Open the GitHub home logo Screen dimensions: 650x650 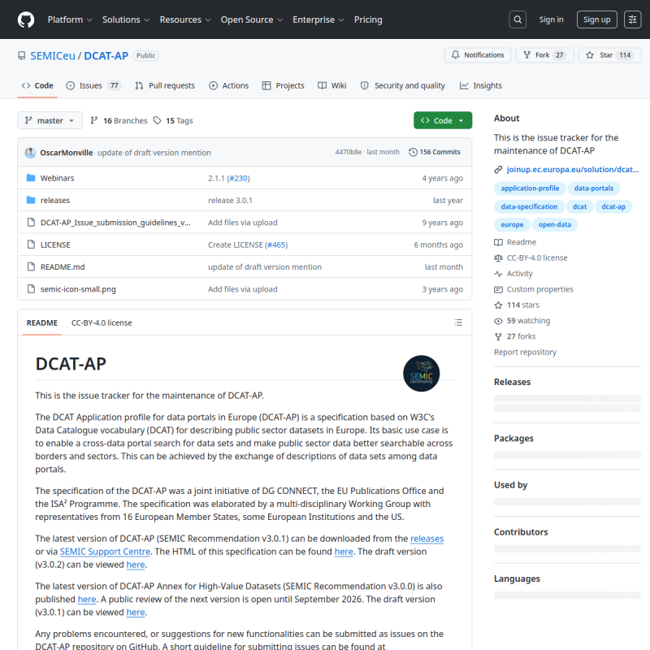tap(26, 19)
